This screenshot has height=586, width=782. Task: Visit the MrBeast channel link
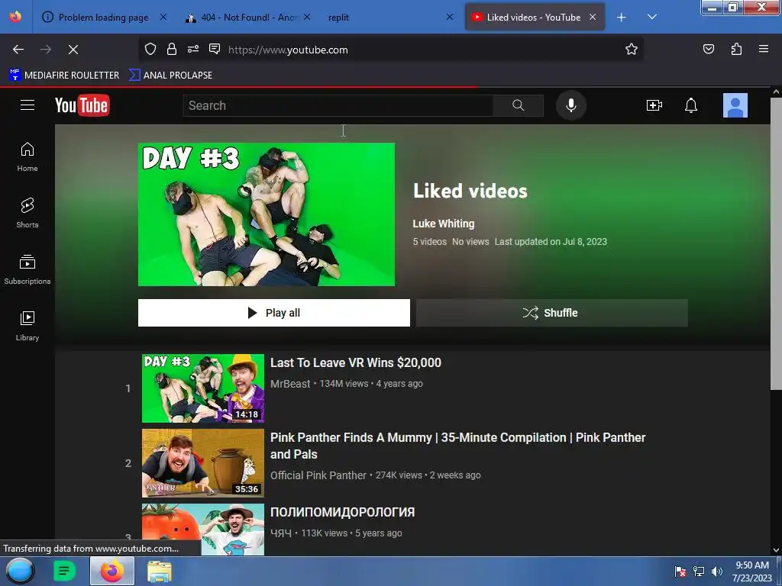pyautogui.click(x=290, y=384)
